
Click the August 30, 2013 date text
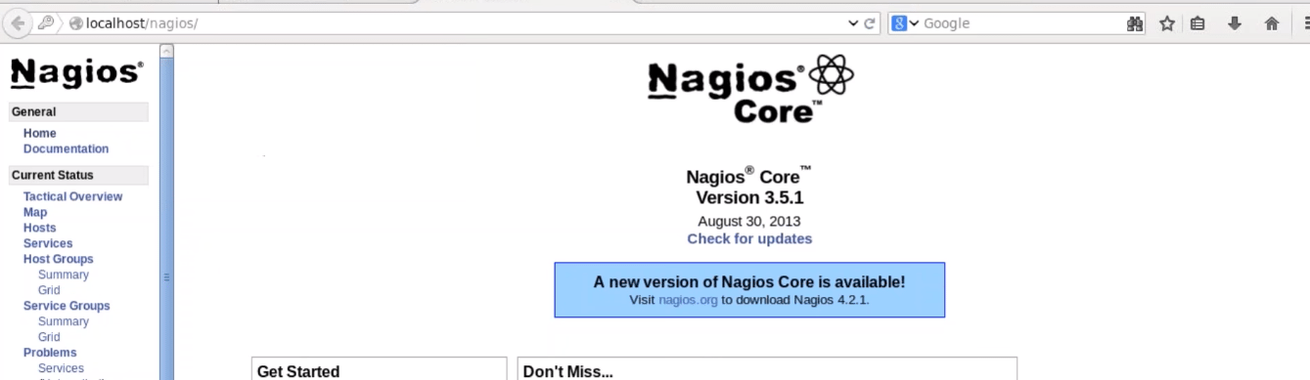749,221
